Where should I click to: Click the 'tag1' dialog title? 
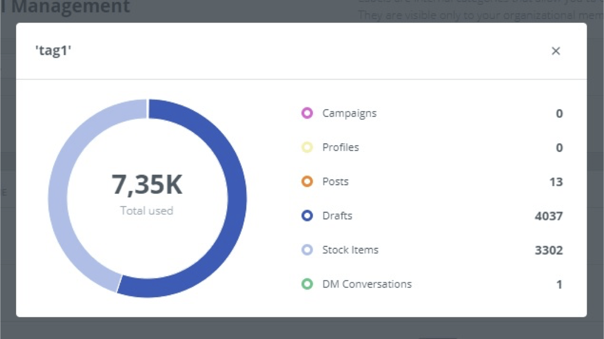(53, 51)
